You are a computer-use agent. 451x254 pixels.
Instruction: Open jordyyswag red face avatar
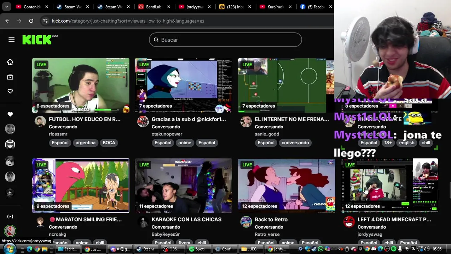click(x=349, y=222)
